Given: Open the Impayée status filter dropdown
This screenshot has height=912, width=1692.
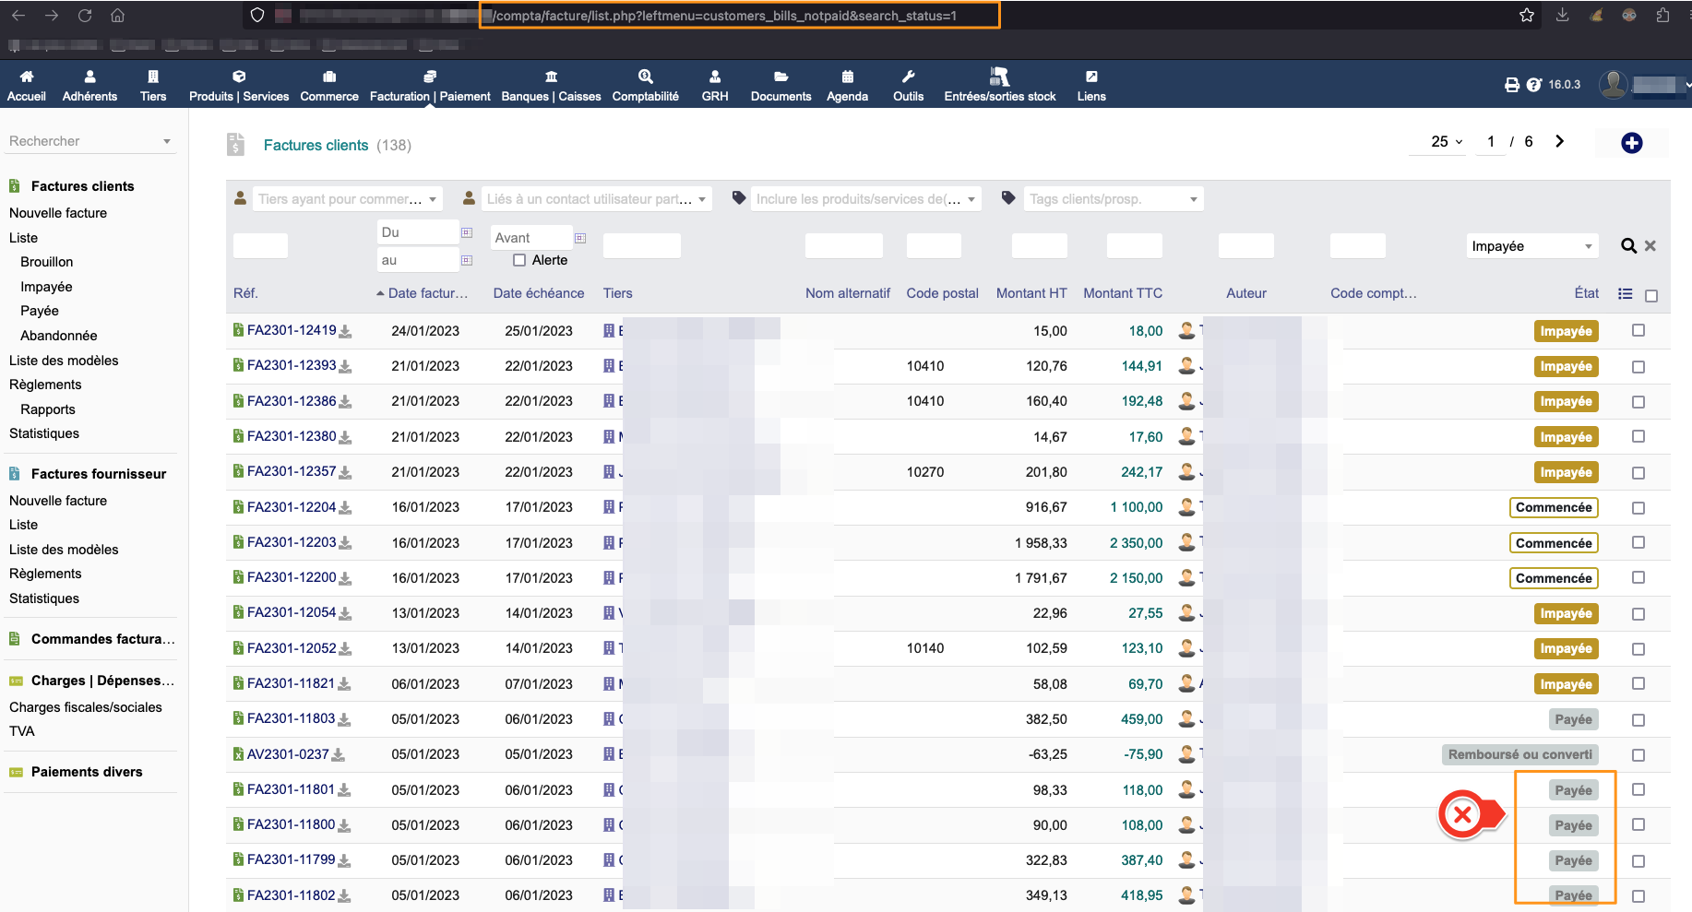Looking at the screenshot, I should pos(1531,245).
